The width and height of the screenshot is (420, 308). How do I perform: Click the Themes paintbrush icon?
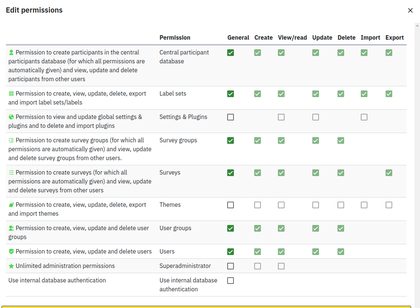(11, 205)
